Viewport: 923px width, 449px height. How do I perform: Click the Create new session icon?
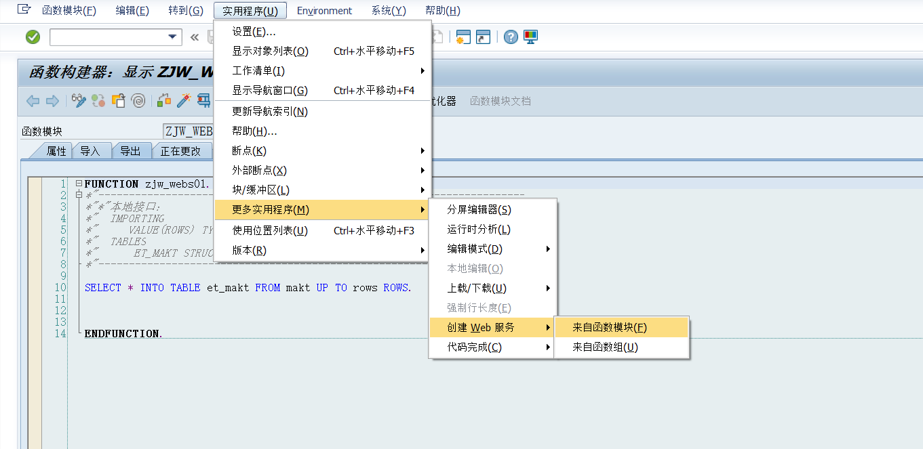pyautogui.click(x=463, y=37)
